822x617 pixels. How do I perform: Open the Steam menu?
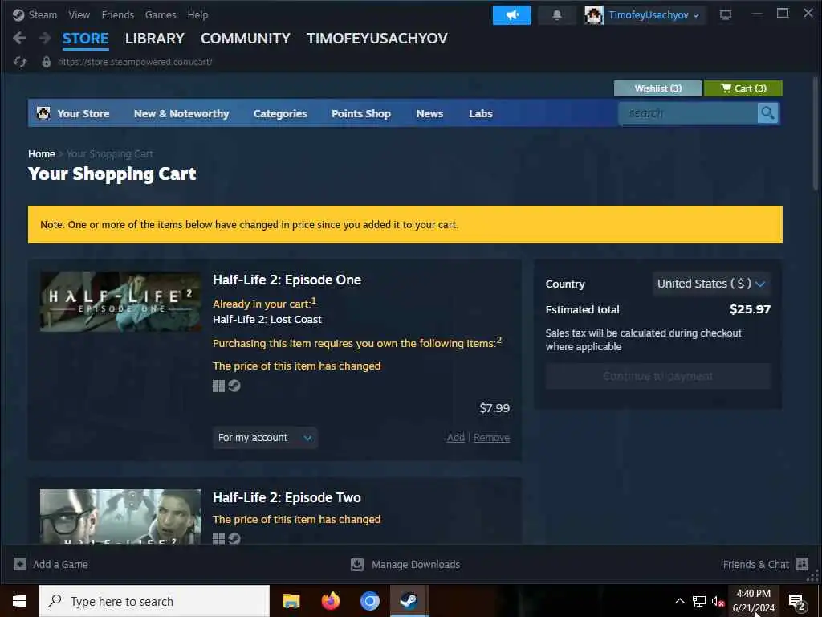point(43,14)
